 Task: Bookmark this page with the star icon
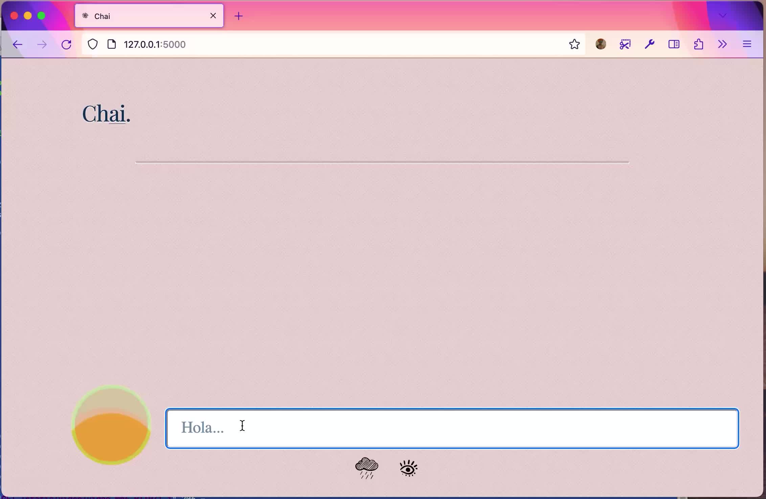point(574,44)
